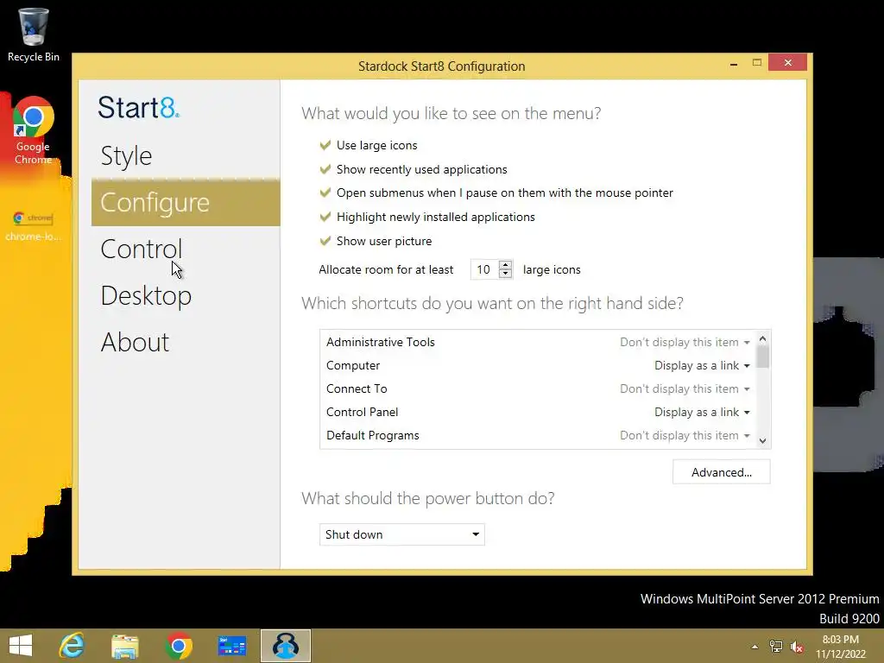Change Control Panel display dropdown
Screen dimensions: 884x663
tap(702, 412)
